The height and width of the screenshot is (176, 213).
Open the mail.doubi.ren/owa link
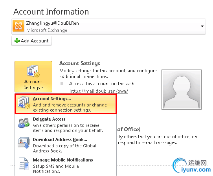[99, 91]
